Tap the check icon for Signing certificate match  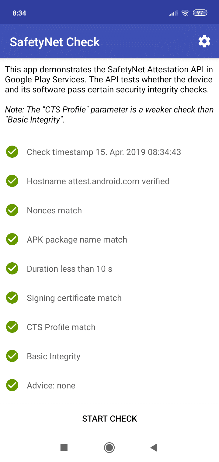coord(12,298)
